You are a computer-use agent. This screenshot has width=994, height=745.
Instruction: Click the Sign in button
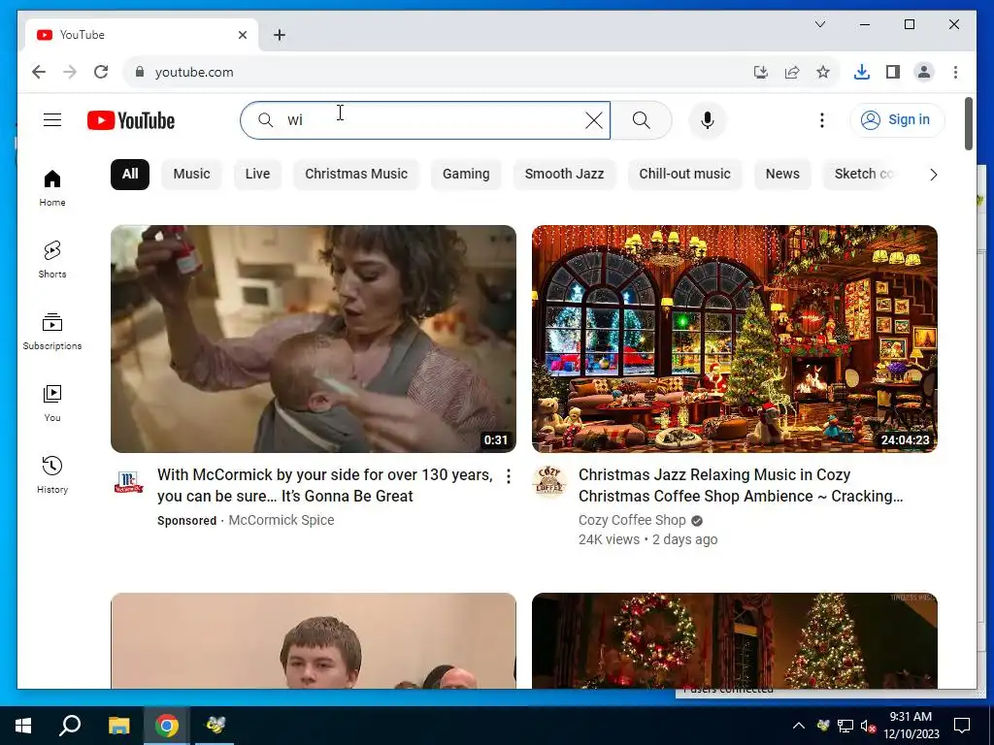897,119
